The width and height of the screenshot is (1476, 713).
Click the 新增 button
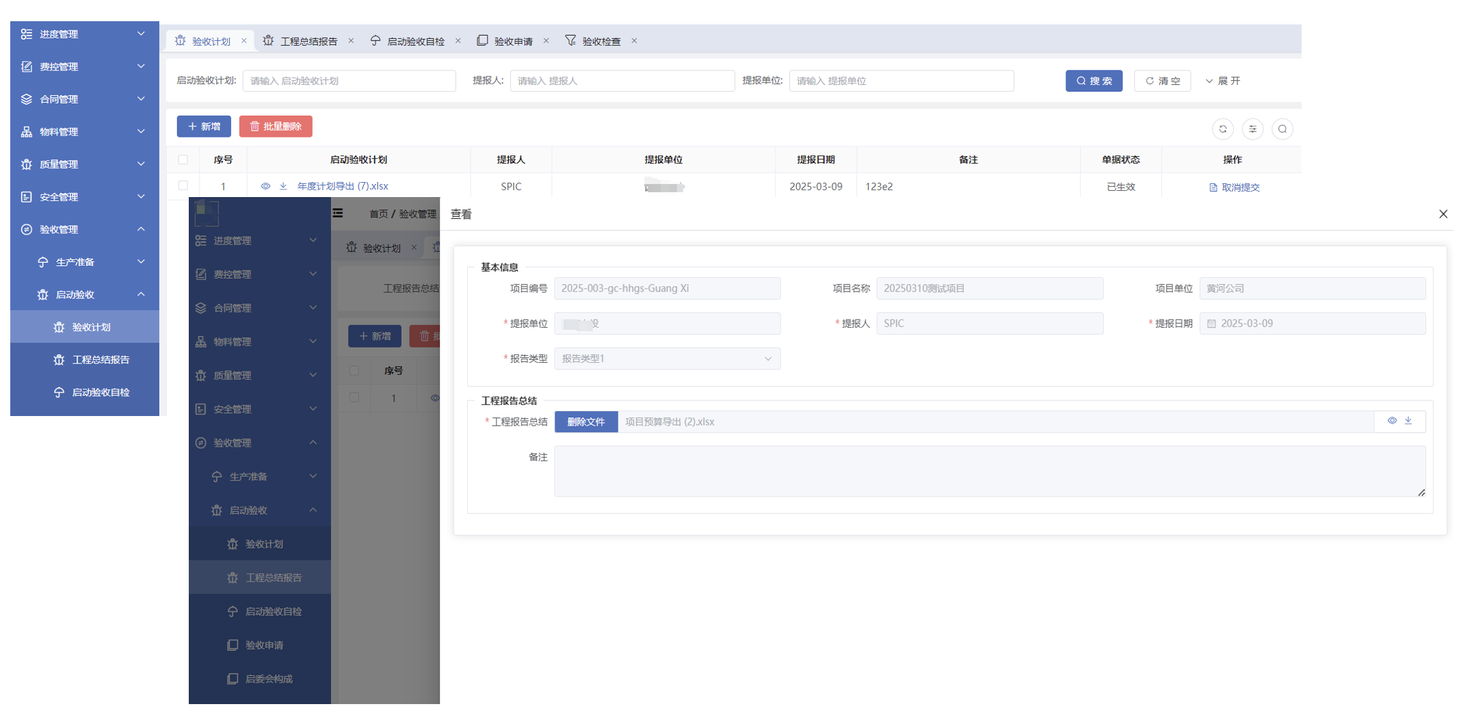[x=204, y=127]
